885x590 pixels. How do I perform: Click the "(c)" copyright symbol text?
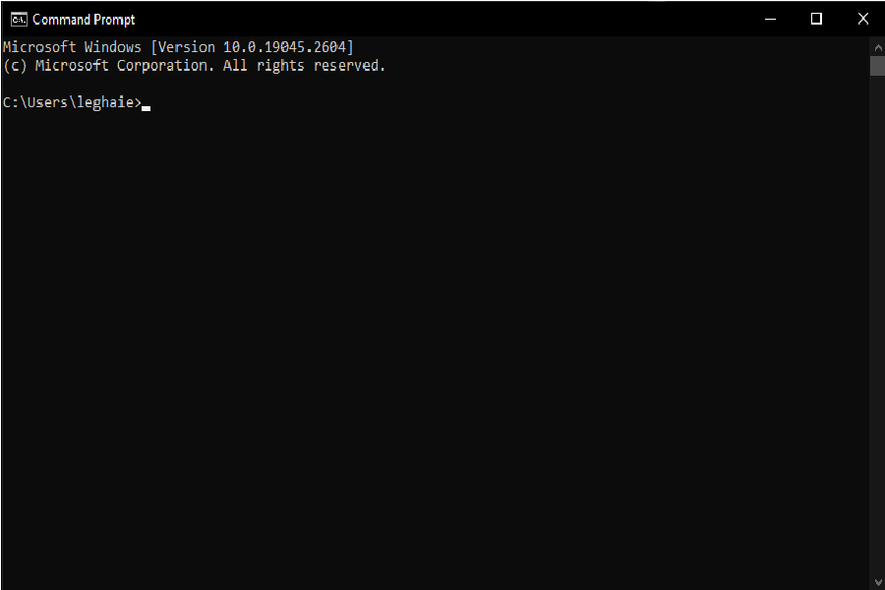(x=15, y=66)
